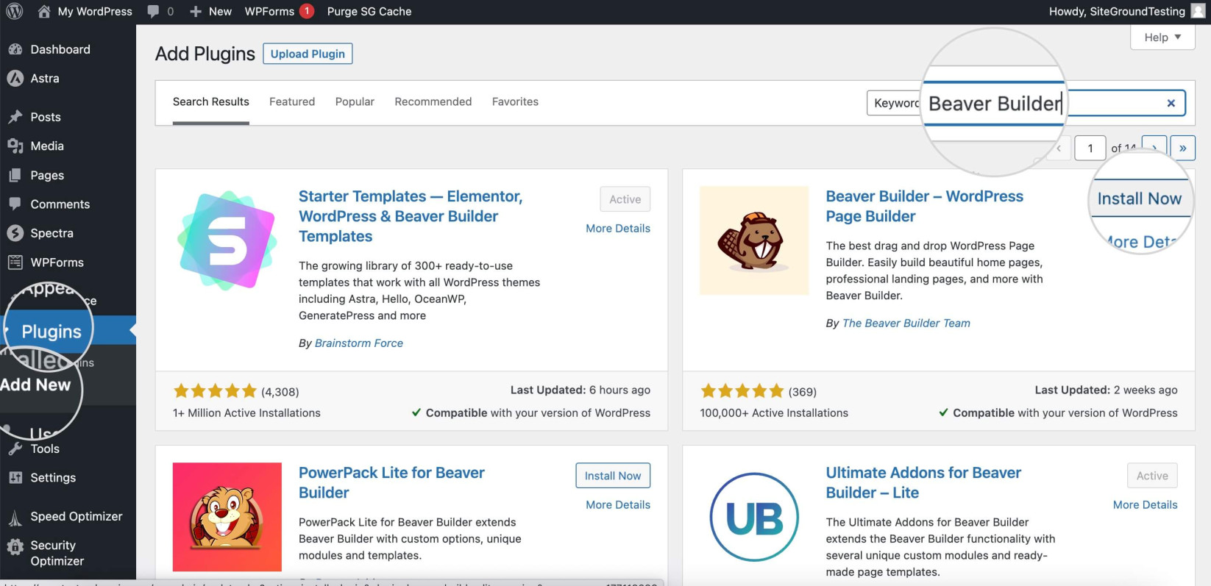Switch to Recommended tab
Viewport: 1211px width, 586px height.
(433, 101)
